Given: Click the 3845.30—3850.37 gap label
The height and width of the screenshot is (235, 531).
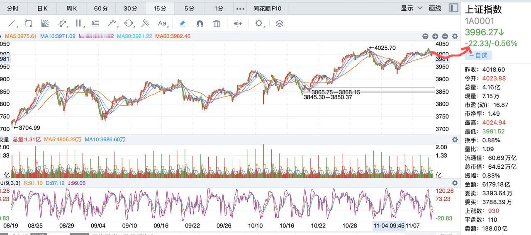Looking at the screenshot, I should point(328,97).
